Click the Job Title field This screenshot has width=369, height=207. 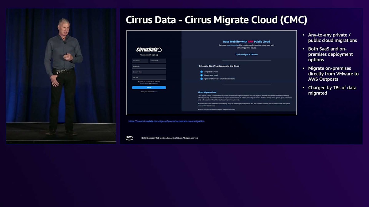(x=149, y=78)
